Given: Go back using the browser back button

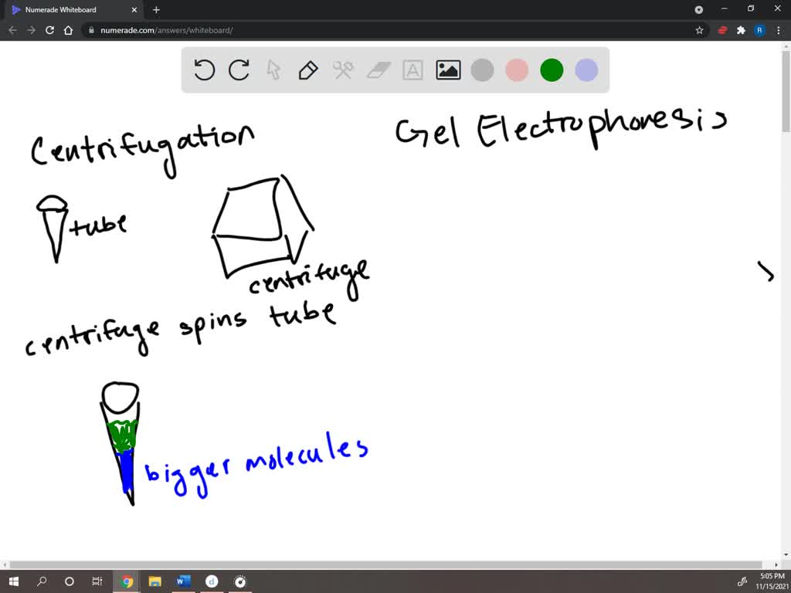Looking at the screenshot, I should point(12,29).
